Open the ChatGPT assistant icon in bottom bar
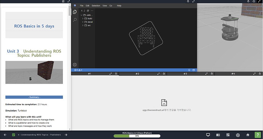This screenshot has width=263, height=139. pos(238,135)
